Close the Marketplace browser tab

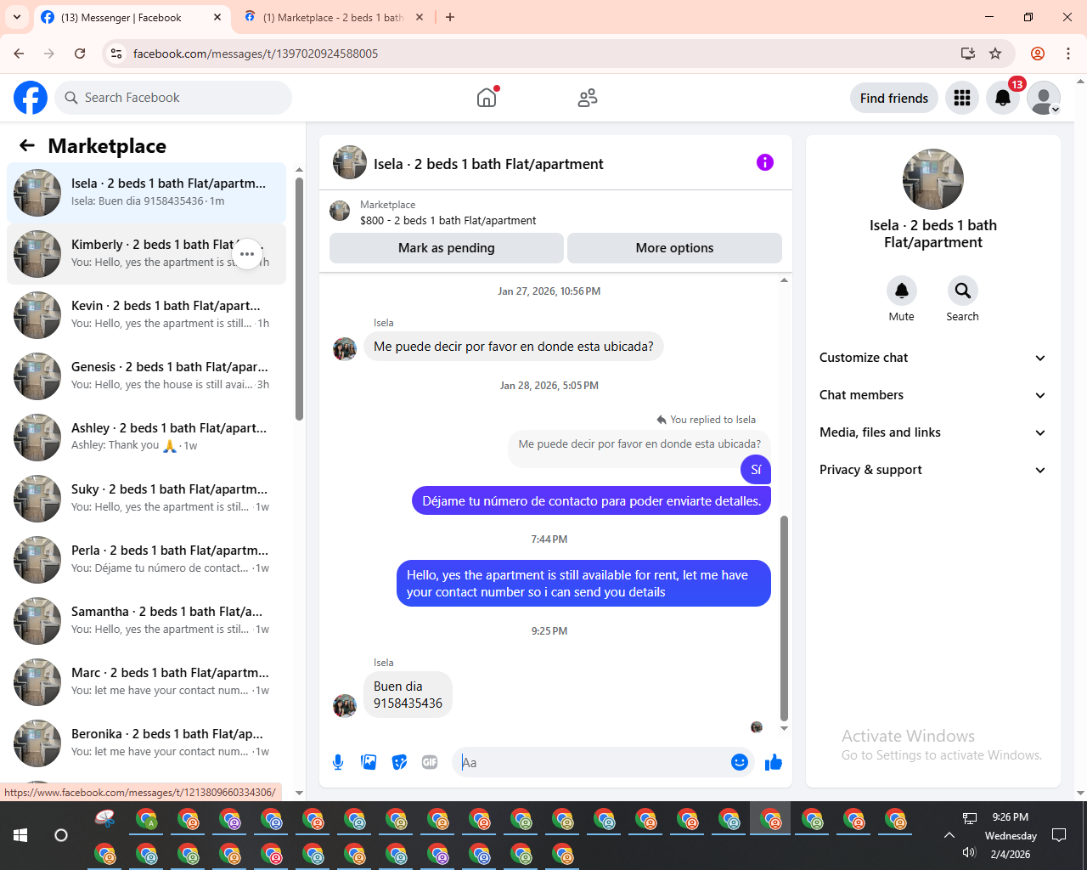[420, 17]
